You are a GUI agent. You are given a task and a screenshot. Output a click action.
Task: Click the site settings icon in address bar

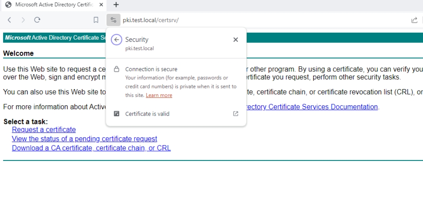[113, 20]
